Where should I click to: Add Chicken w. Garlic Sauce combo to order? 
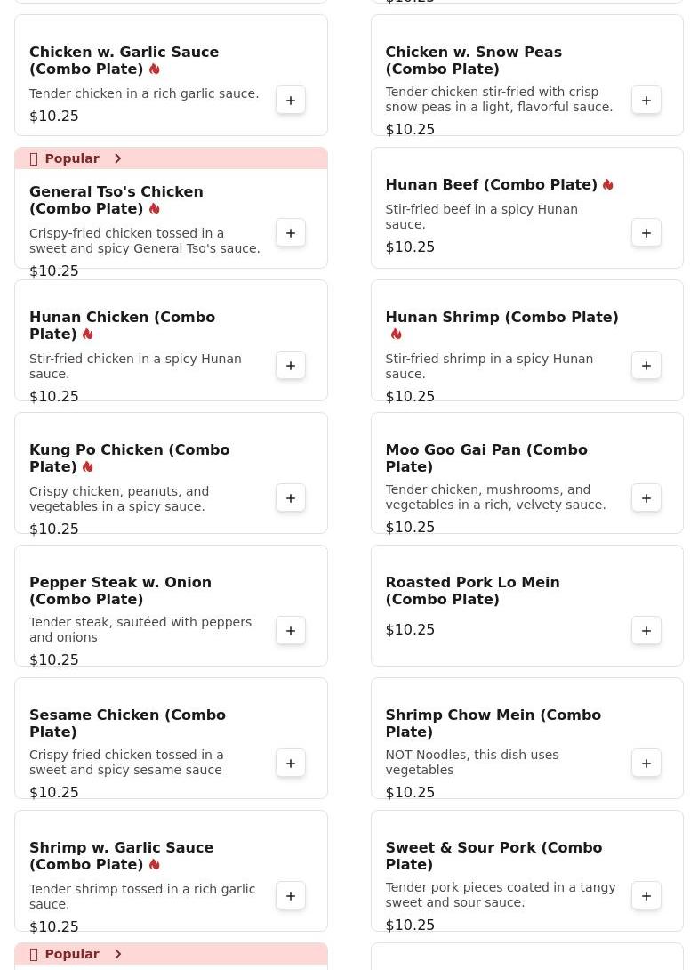tap(291, 101)
